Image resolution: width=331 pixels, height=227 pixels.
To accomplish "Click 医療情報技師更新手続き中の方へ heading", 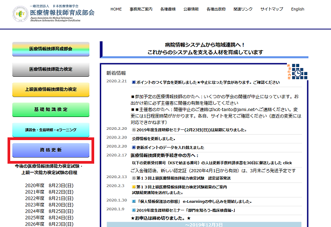I will 165,156.
